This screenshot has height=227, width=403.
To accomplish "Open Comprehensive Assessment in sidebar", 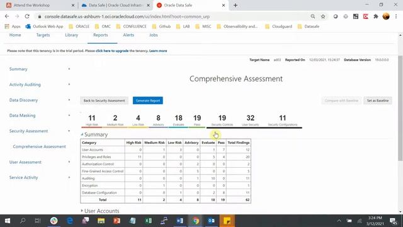I will [x=39, y=146].
